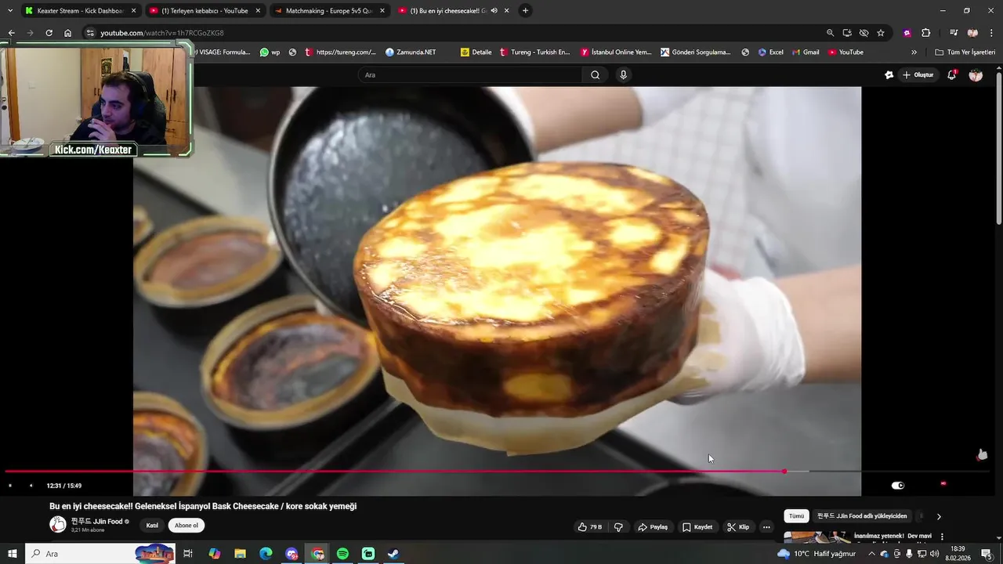The width and height of the screenshot is (1003, 564).
Task: Open the browser extensions puzzle icon
Action: coord(925,33)
